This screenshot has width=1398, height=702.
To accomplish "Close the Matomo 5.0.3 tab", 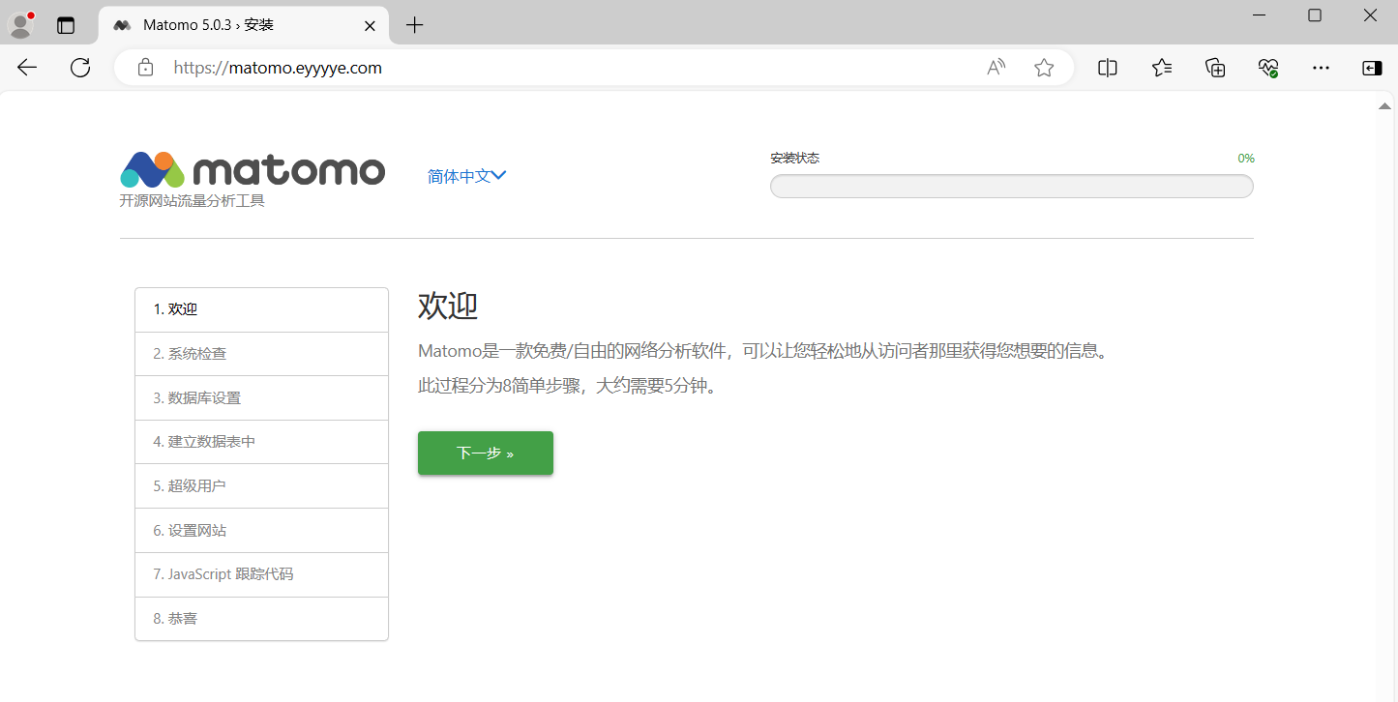I will click(370, 26).
